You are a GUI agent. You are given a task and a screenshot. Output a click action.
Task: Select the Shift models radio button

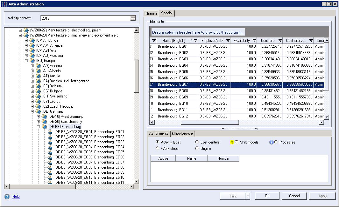(x=237, y=142)
